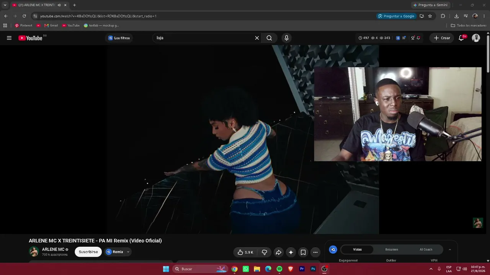Viewport: 490px width, 275px height.
Task: Open the YouTube guide hamburger menu
Action: click(9, 38)
